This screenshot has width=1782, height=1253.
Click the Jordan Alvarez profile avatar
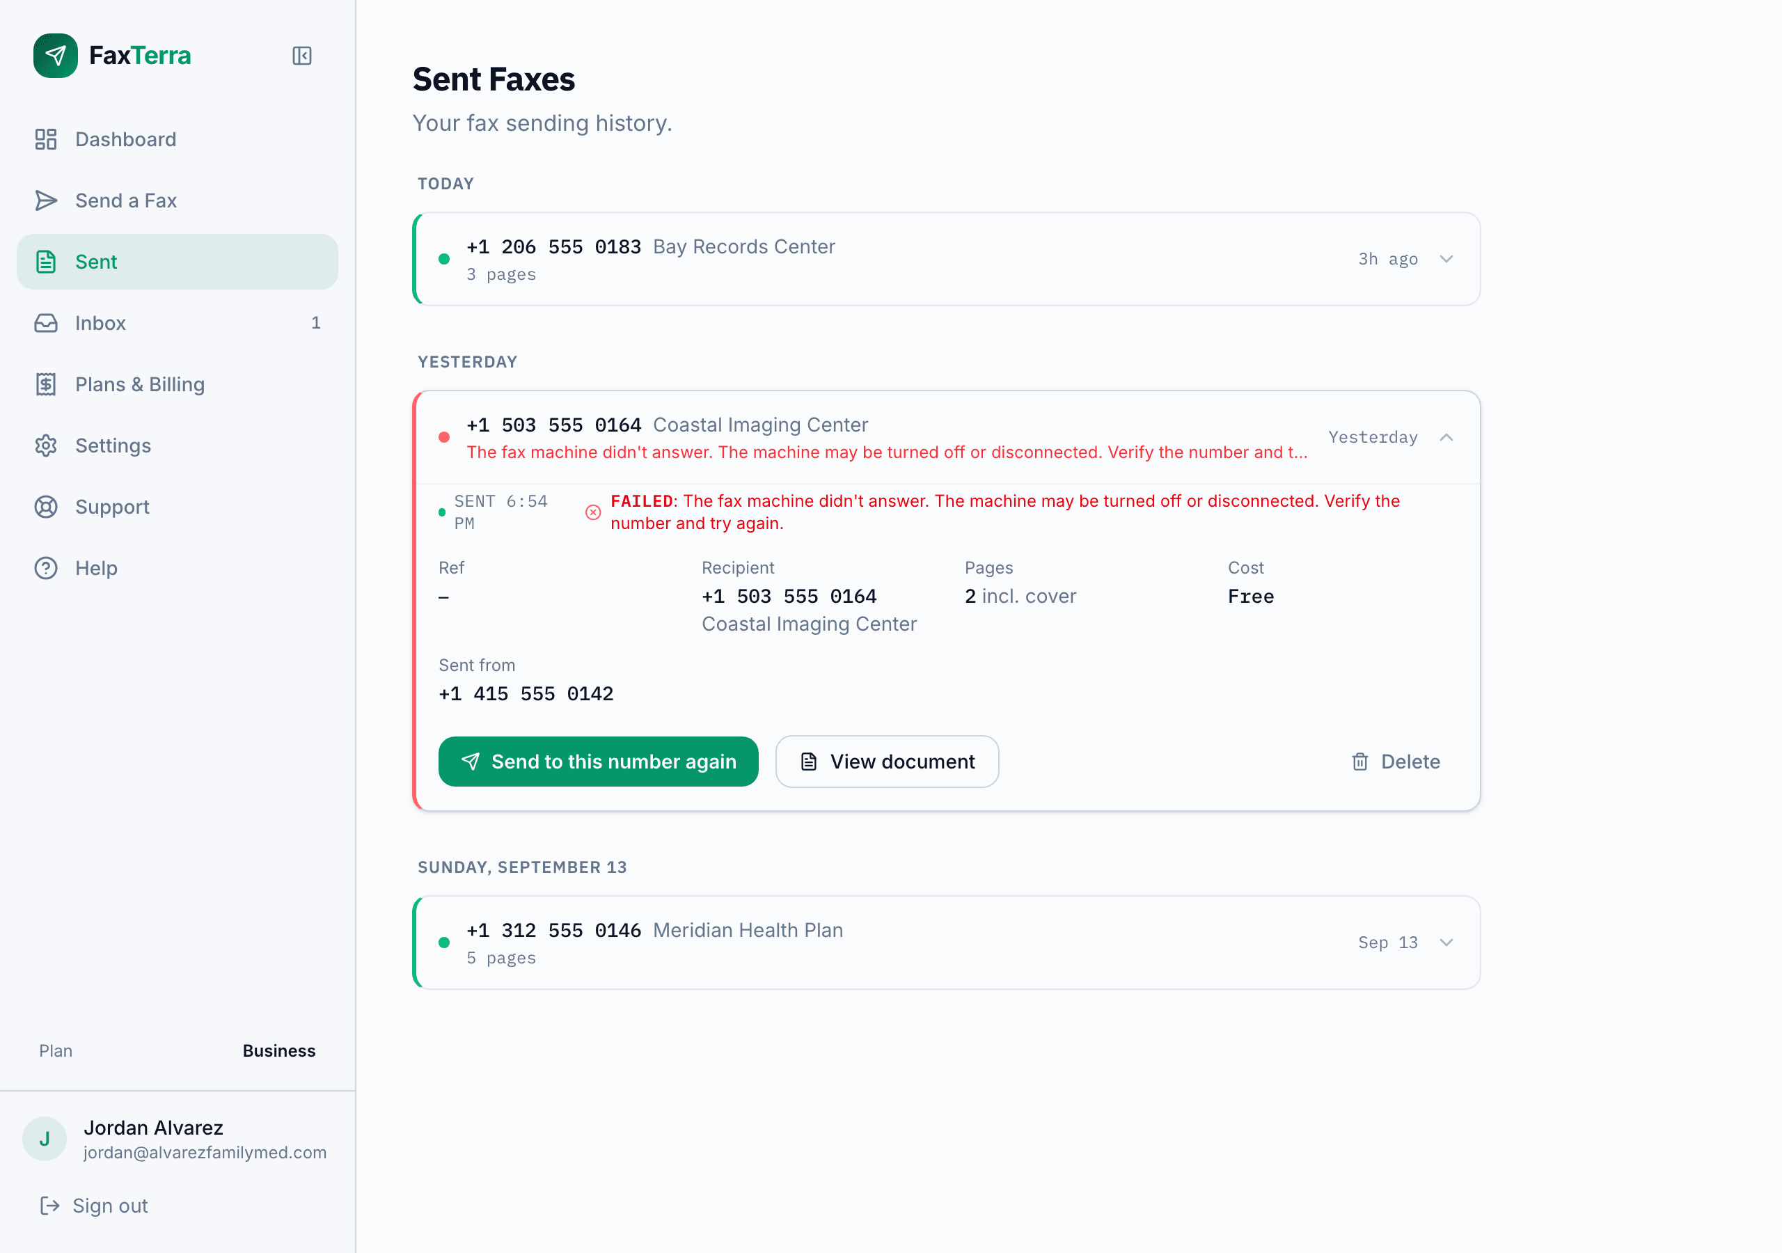(x=45, y=1139)
